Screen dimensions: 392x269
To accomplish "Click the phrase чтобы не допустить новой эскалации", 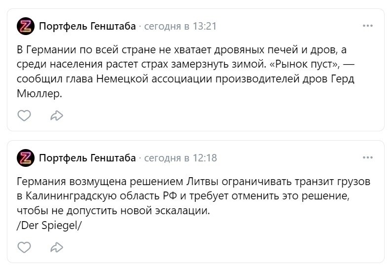I will [x=113, y=211].
